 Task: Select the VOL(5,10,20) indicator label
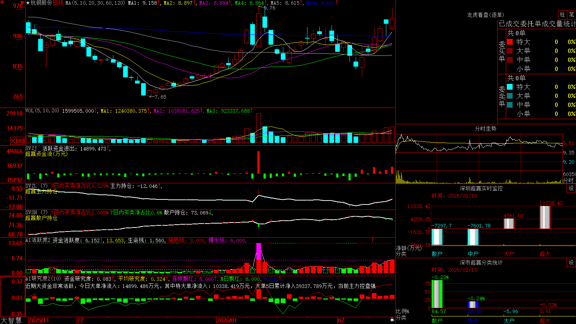(42, 111)
